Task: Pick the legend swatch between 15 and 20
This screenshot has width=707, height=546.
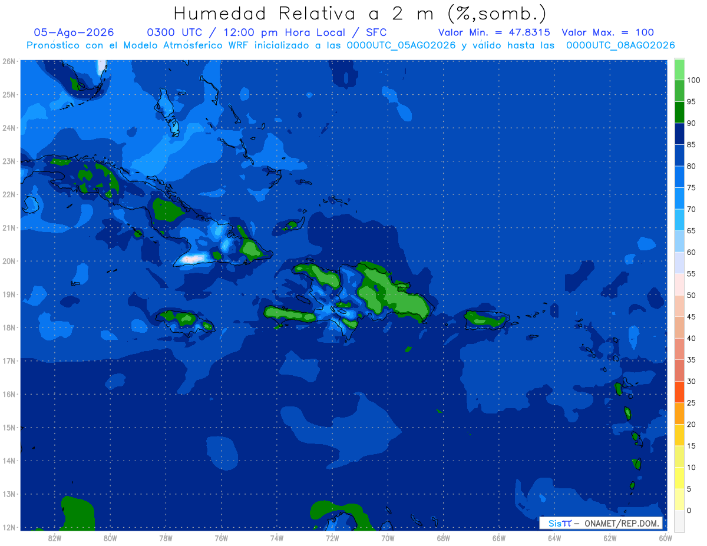Action: (679, 435)
